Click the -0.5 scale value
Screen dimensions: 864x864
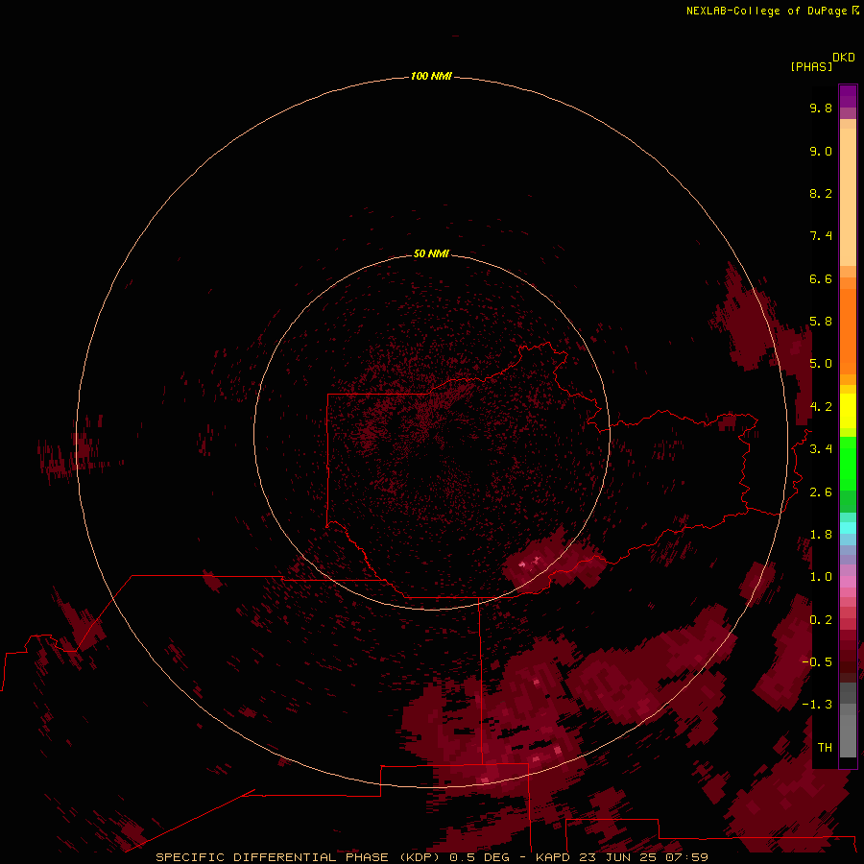tap(817, 662)
